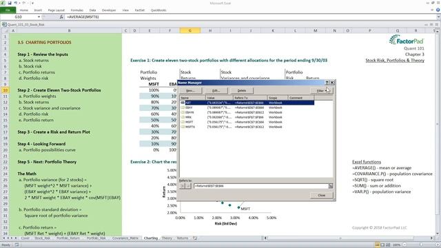This screenshot has height=248, width=441.
Task: Click the zoom slider in status bar
Action: click(421, 245)
